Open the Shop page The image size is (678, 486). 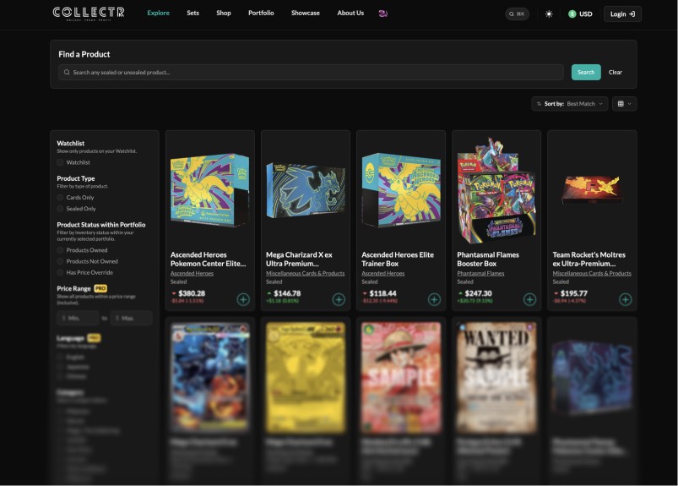tap(224, 13)
